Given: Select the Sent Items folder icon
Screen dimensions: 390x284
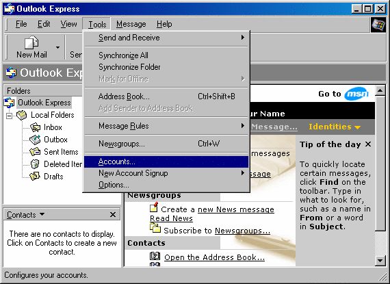Looking at the screenshot, I should tap(35, 152).
